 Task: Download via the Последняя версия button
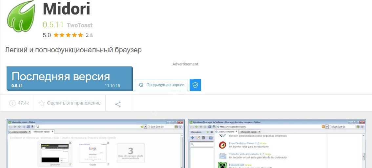70,79
